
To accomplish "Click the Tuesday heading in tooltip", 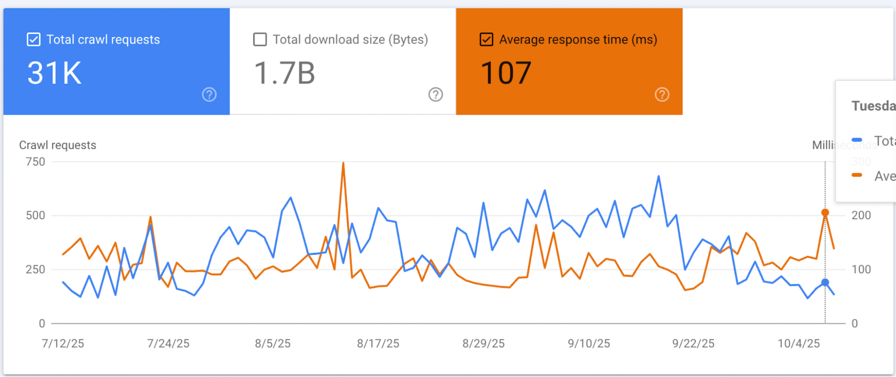I will tap(874, 106).
